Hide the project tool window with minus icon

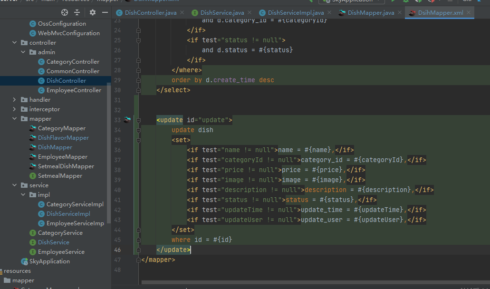pyautogui.click(x=105, y=12)
